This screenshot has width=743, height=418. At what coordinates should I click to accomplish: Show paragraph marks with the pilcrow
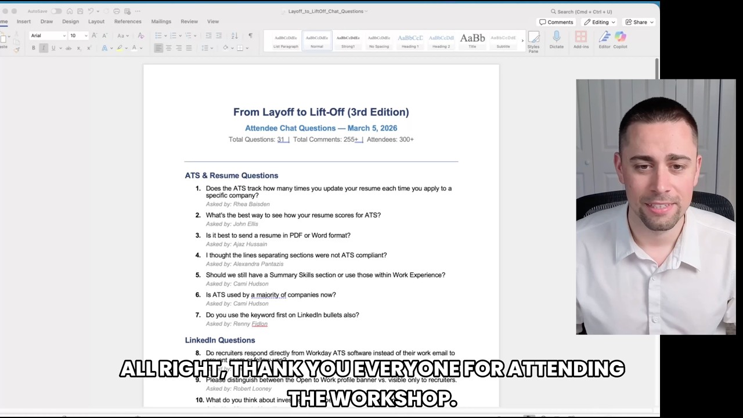pos(250,35)
